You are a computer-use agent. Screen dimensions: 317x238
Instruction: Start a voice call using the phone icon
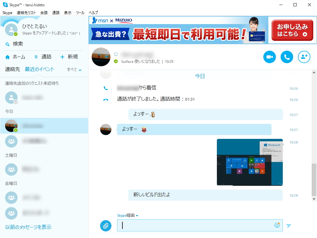[x=287, y=57]
